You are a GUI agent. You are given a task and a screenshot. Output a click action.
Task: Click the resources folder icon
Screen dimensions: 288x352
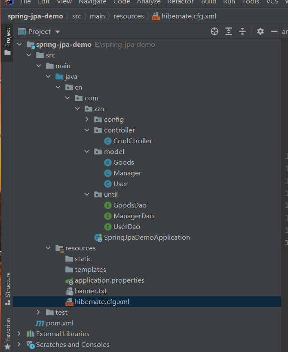60,249
